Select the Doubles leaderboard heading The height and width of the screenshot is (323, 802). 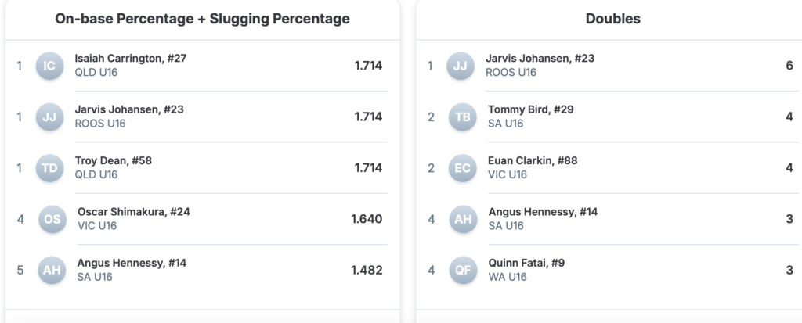click(x=612, y=19)
